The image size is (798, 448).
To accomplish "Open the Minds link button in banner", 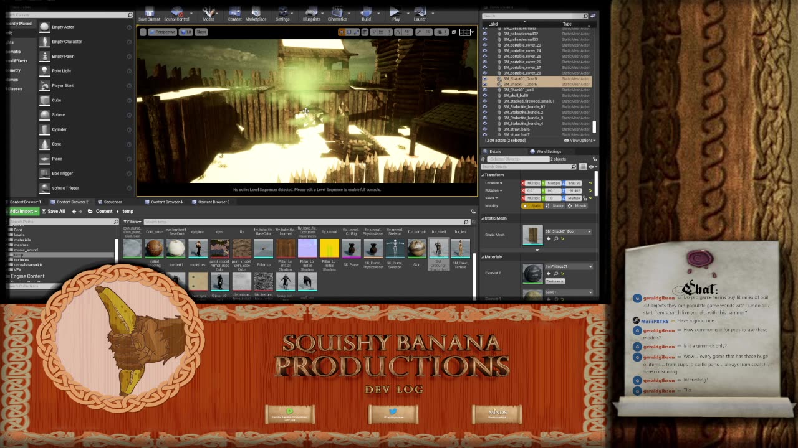I will (x=497, y=413).
